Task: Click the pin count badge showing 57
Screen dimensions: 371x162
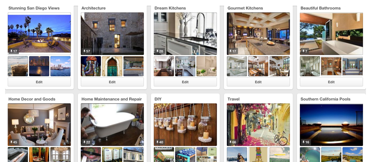Action: [x=86, y=51]
